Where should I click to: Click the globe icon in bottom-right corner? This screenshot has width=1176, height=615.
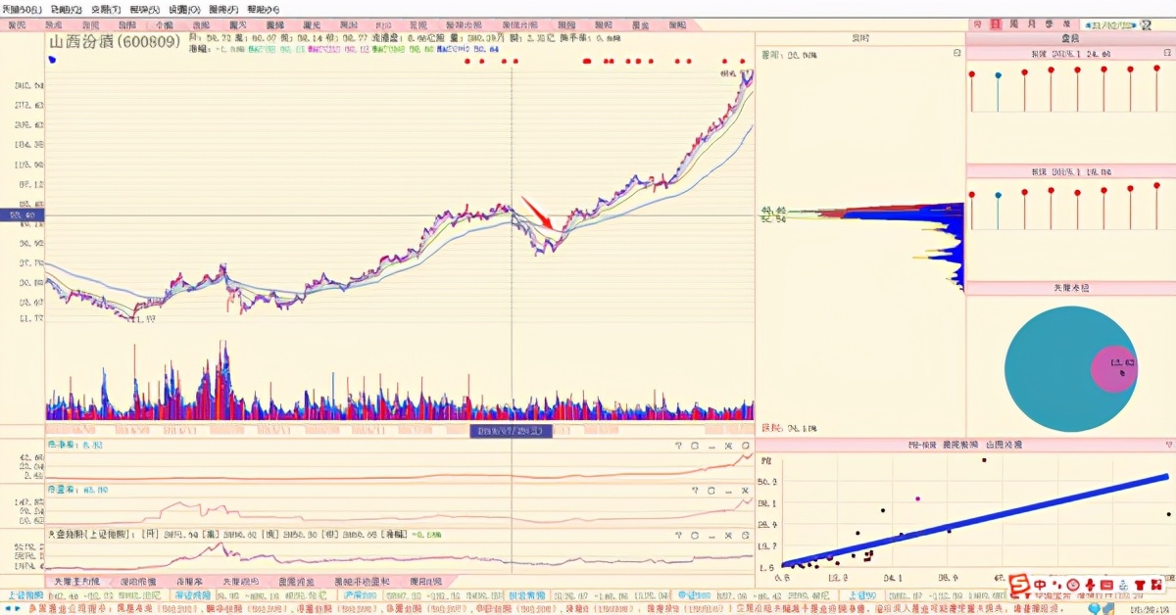point(1094,609)
